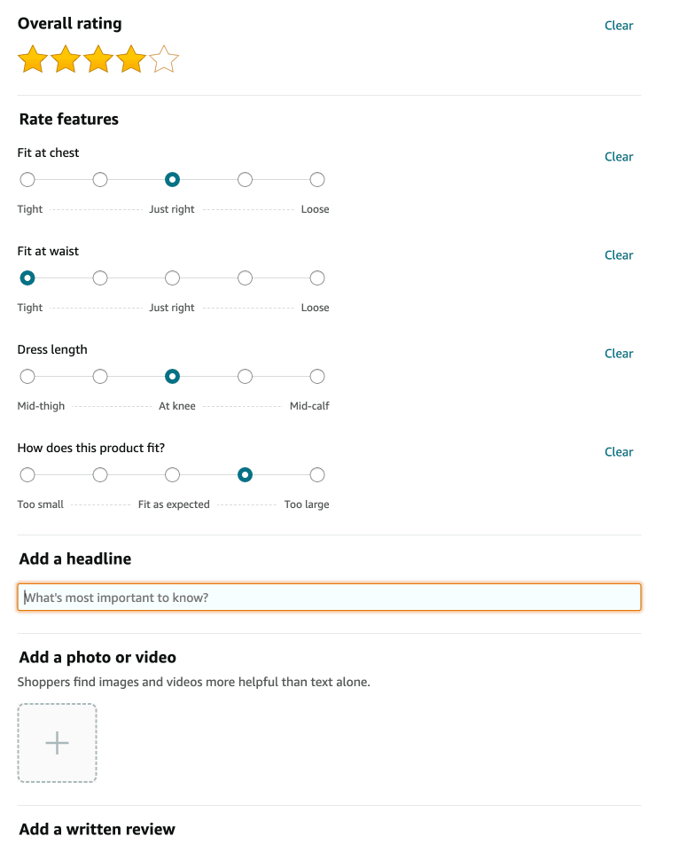The width and height of the screenshot is (679, 844).
Task: Select Fit as expected for product fit
Action: [173, 475]
